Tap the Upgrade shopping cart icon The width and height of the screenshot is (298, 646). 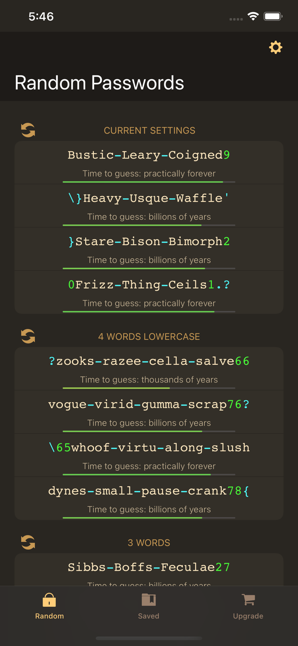click(248, 599)
